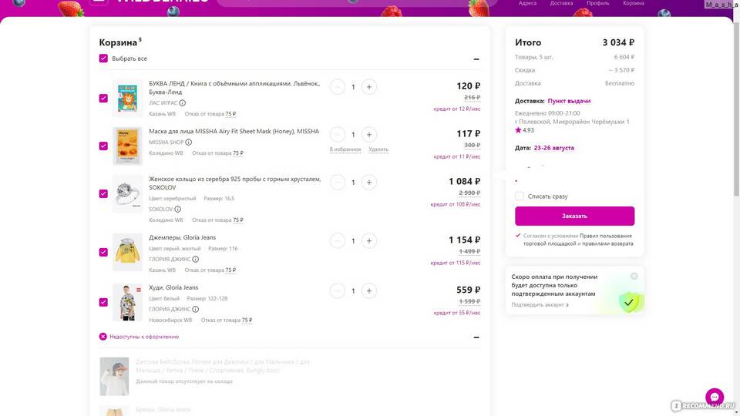Decrease quantity of the SOKOLOV silver ring
740x416 pixels.
coord(338,183)
